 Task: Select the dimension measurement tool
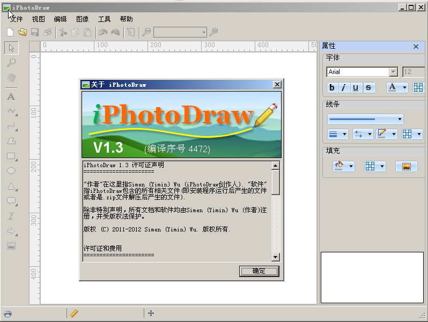click(11, 216)
